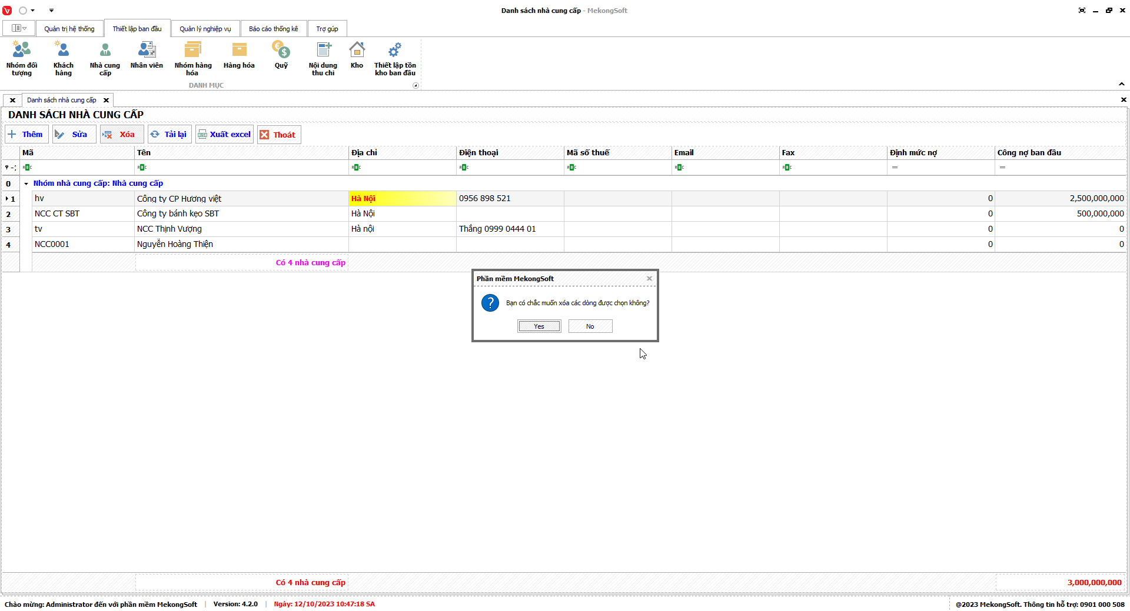The image size is (1130, 611).
Task: Confirm deletion by clicking Yes
Action: coord(539,326)
